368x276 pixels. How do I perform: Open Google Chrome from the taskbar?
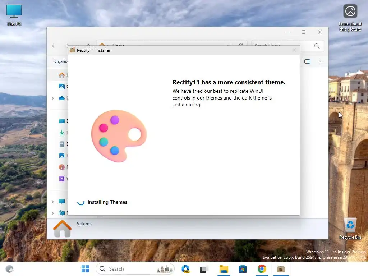coord(262,269)
